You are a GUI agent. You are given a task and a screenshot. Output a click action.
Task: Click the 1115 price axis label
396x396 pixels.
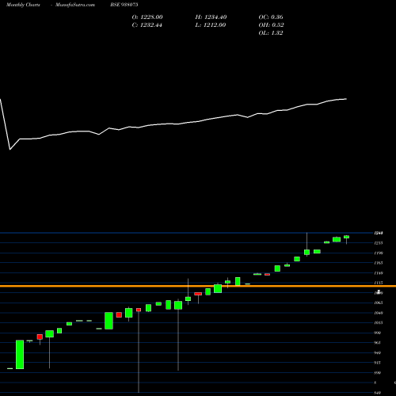pyautogui.click(x=379, y=283)
